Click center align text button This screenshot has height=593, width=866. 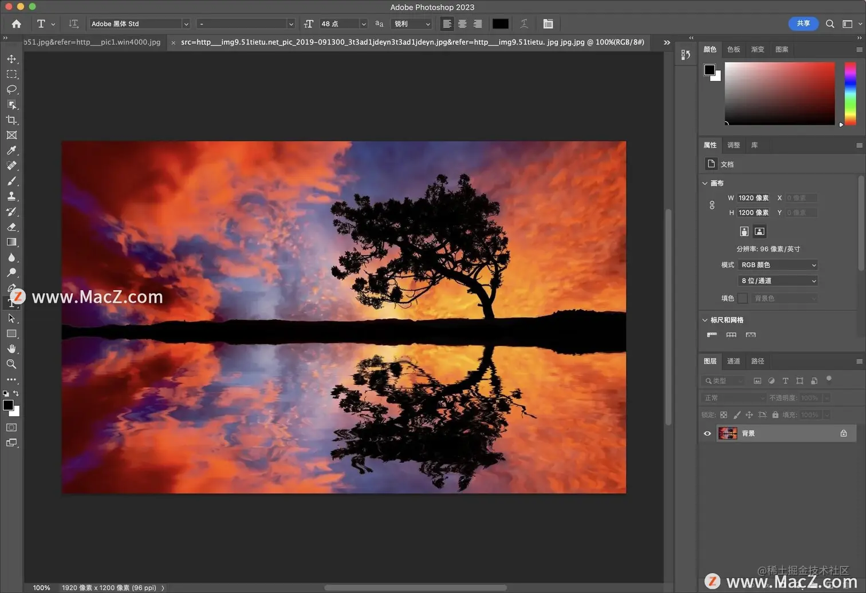(x=462, y=23)
